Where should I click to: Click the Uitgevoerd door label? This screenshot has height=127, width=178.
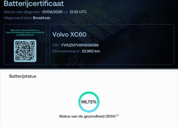[x=18, y=18]
